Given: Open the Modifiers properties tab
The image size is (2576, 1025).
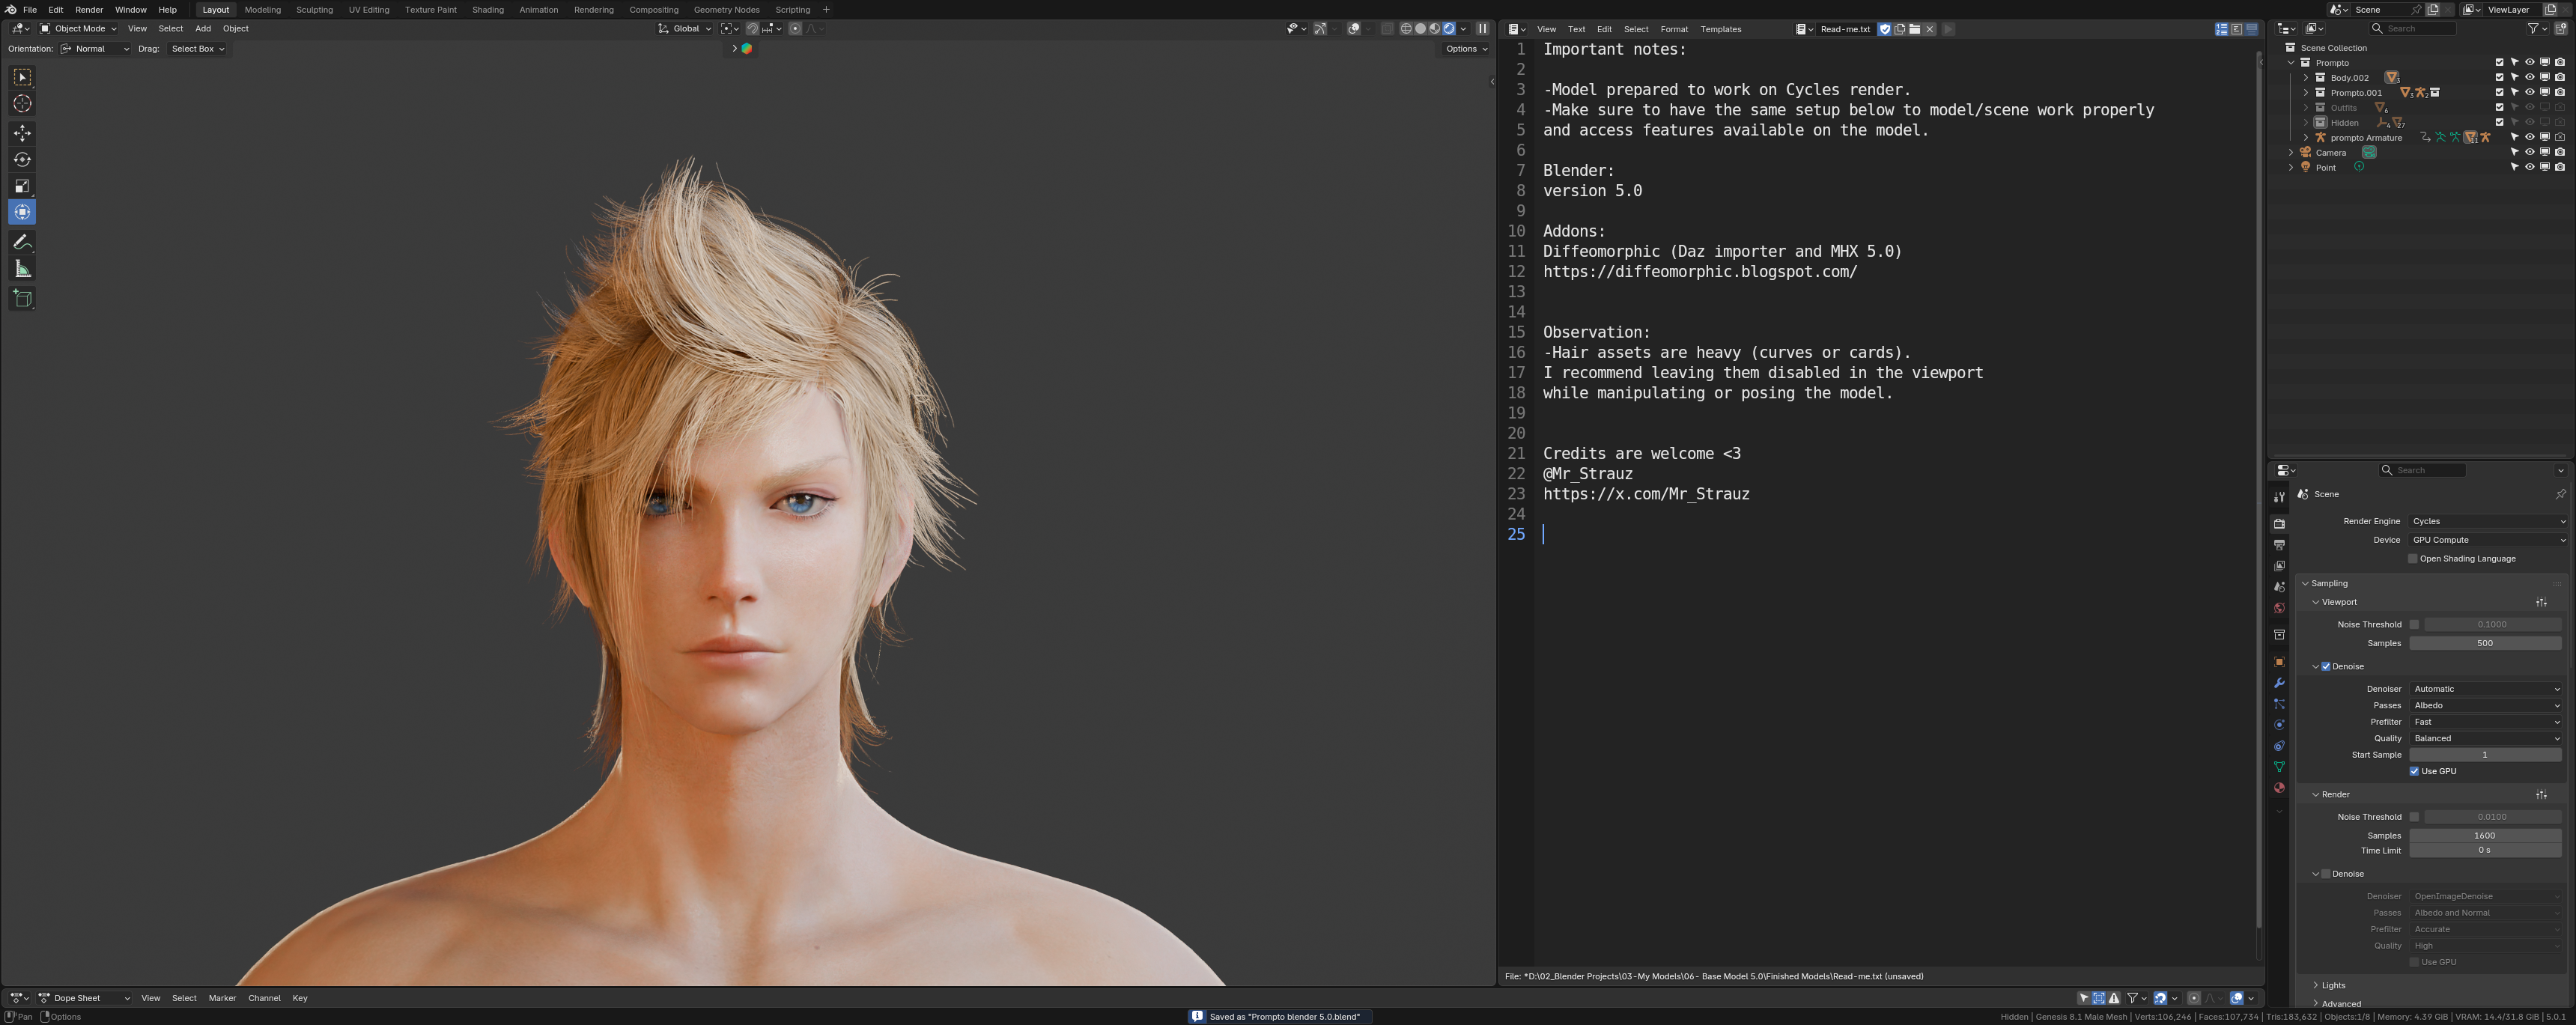Looking at the screenshot, I should coord(2279,683).
